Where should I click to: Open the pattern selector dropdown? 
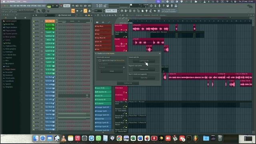(x=111, y=11)
